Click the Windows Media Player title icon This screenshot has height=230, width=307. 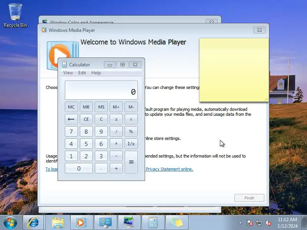tap(44, 30)
